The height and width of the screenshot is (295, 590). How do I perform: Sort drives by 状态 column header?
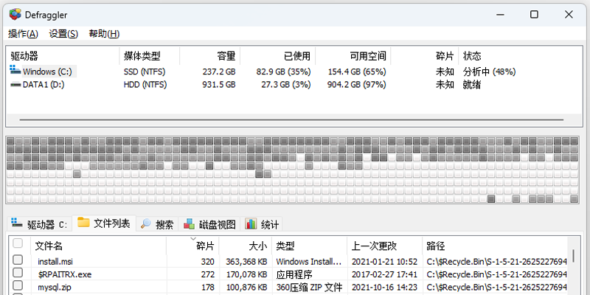[521, 57]
